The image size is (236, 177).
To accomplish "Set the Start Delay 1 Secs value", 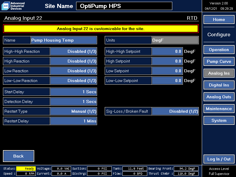I will [x=73, y=92].
